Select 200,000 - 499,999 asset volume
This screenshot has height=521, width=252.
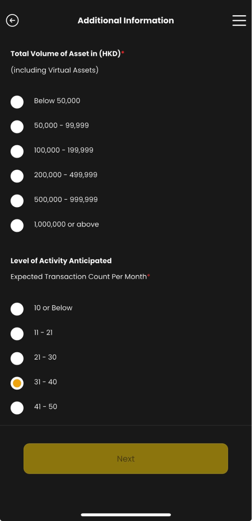point(17,176)
